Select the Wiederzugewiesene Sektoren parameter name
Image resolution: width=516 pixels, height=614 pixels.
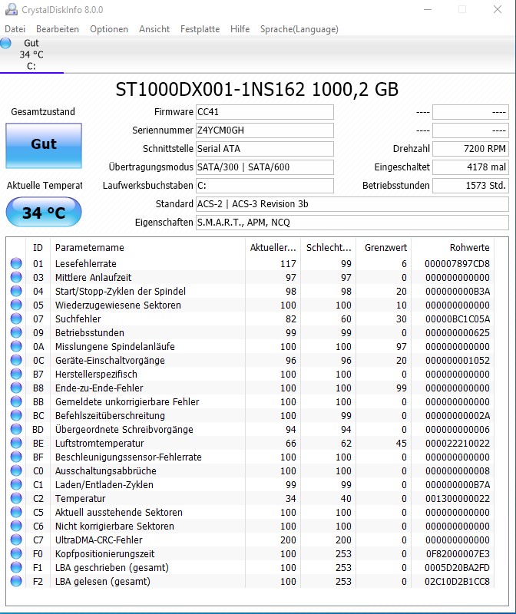118,305
